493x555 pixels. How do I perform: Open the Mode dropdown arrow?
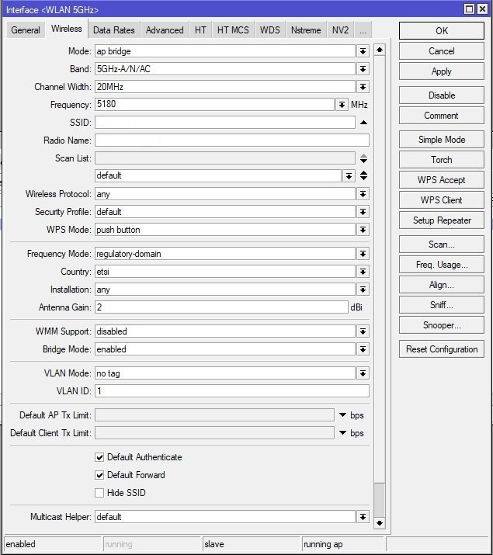pos(363,51)
